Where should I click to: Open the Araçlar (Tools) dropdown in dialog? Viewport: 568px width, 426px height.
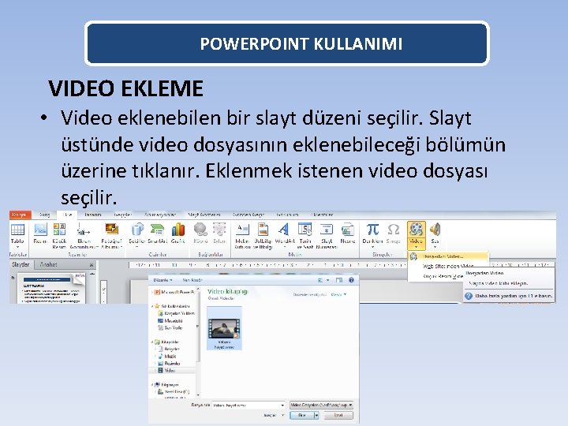(275, 416)
